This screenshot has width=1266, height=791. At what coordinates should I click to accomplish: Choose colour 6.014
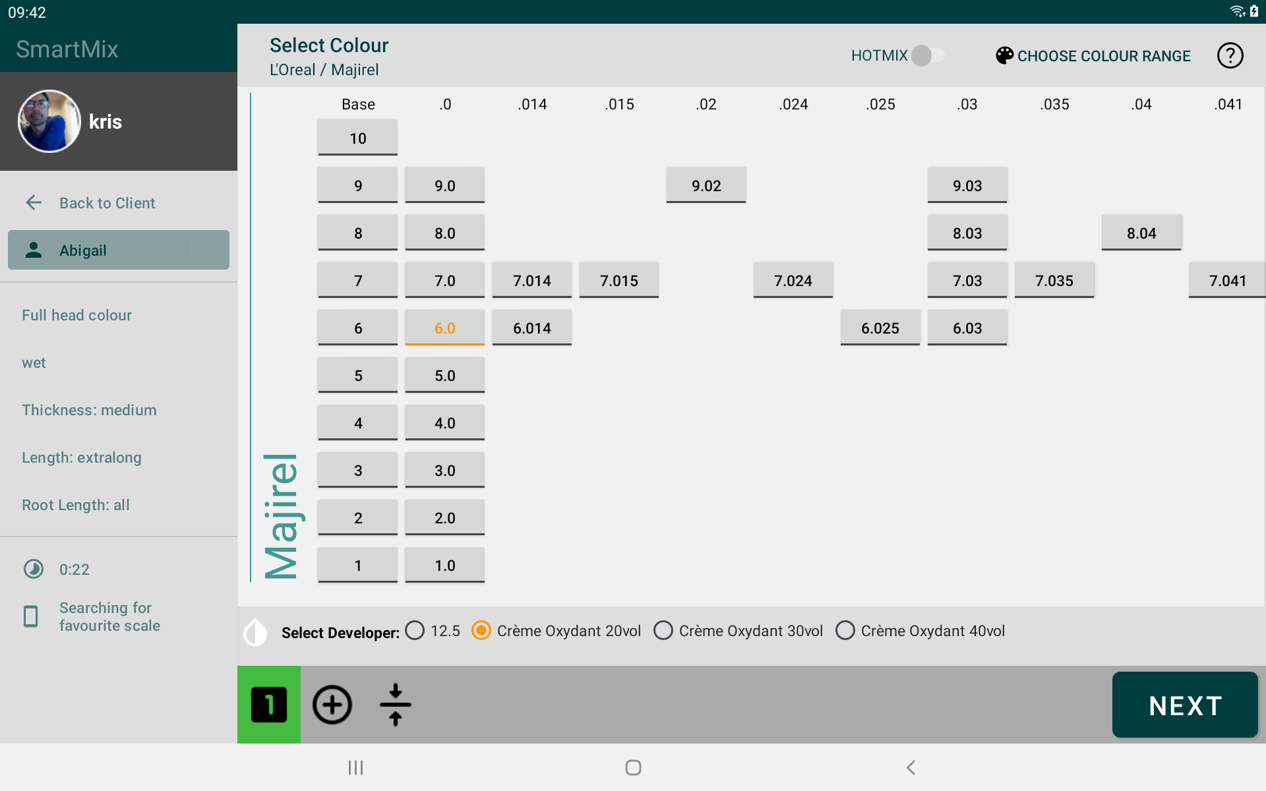coord(532,328)
